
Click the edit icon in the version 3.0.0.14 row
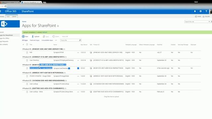click(x=91, y=60)
